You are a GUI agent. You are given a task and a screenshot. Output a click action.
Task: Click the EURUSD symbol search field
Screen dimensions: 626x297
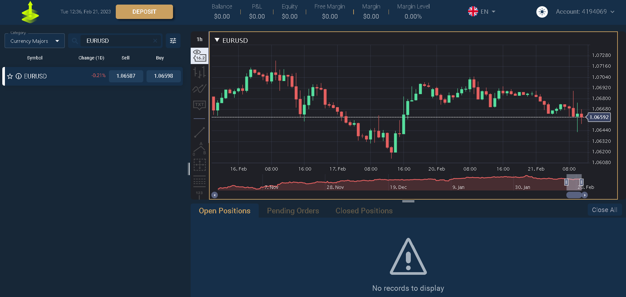118,41
